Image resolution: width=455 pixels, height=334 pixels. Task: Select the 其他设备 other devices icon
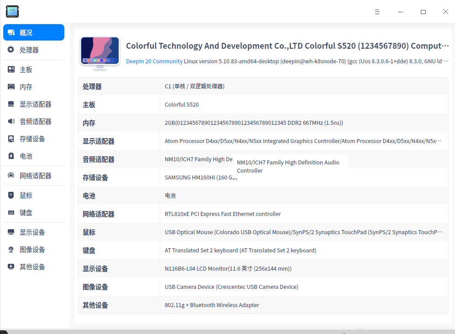[10, 267]
